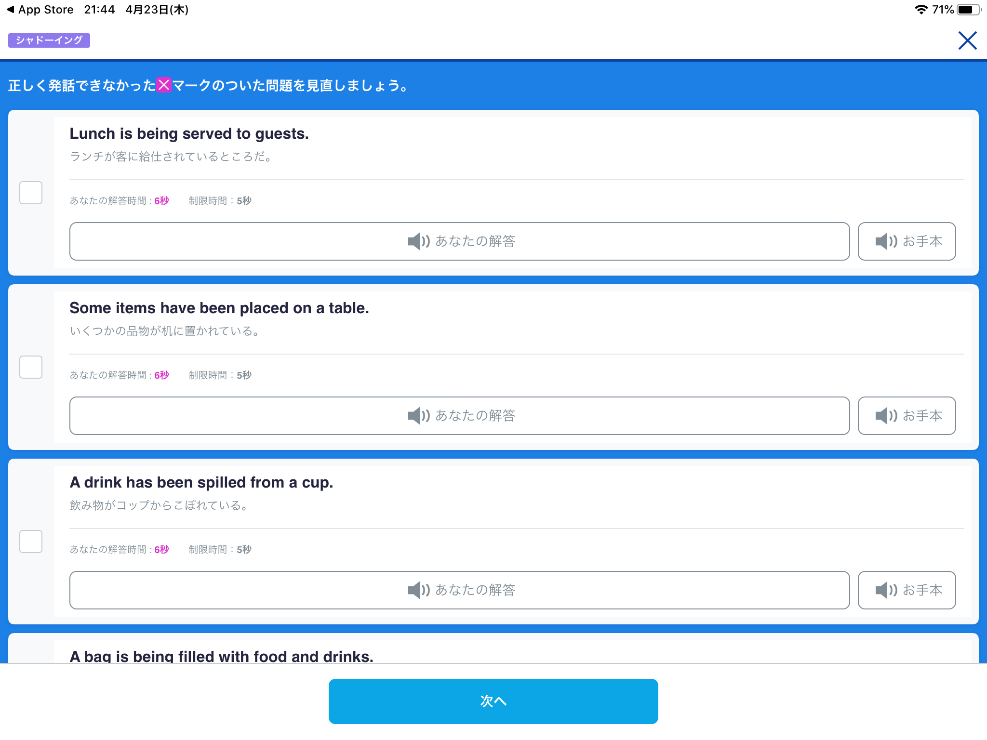Tap the status bar clock 21:44
The height and width of the screenshot is (740, 987).
99,10
